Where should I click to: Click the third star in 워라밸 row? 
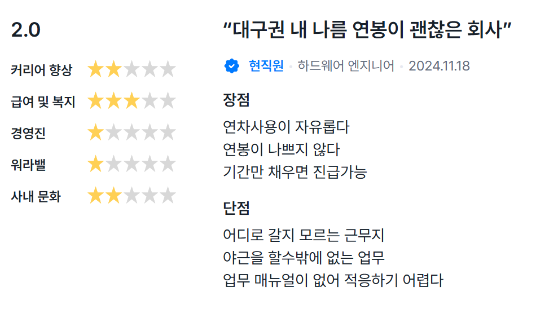click(x=132, y=165)
